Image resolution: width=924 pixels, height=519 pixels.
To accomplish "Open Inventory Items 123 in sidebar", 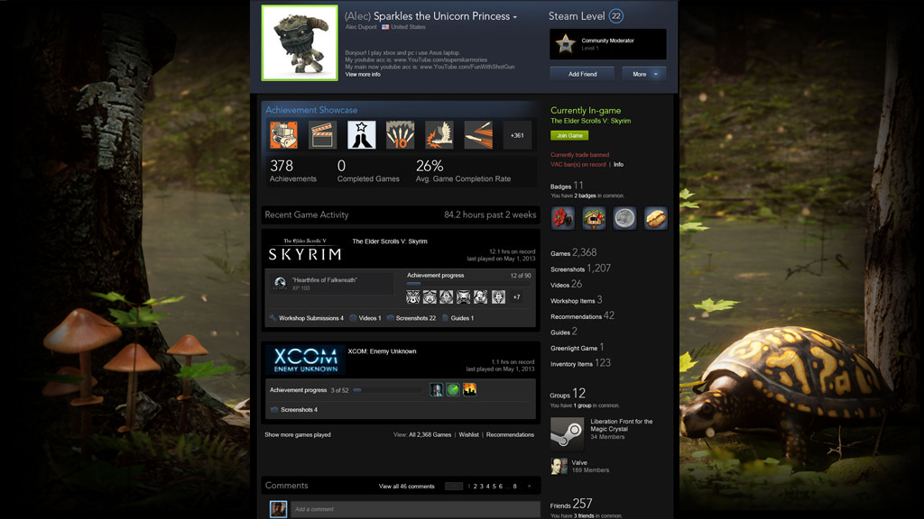I will [580, 364].
